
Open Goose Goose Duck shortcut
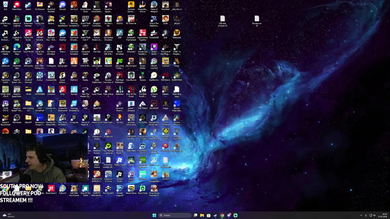85,7
